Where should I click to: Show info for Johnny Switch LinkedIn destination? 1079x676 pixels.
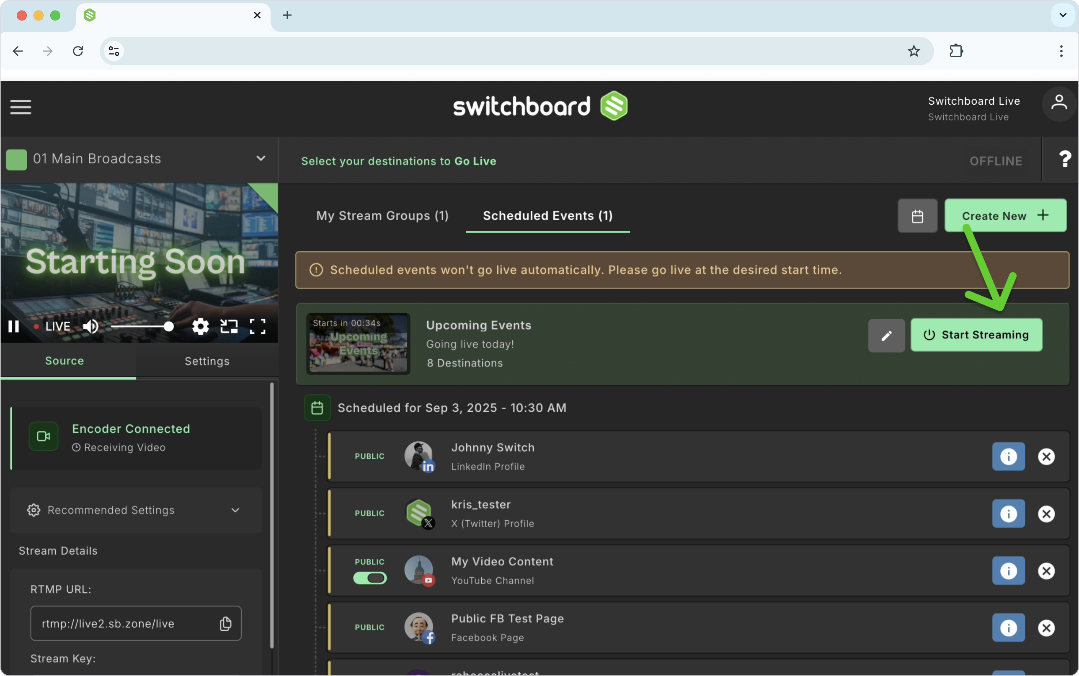[1008, 457]
